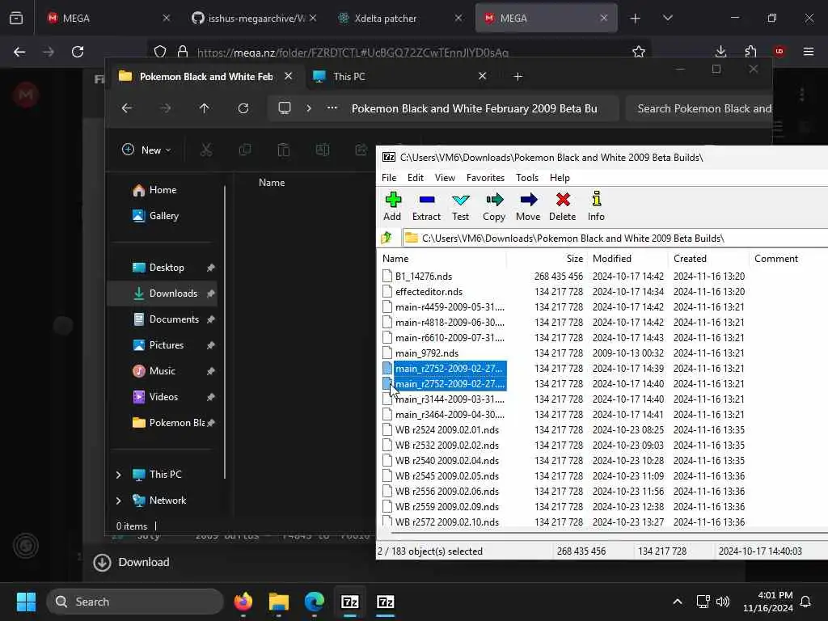This screenshot has height=621, width=828.
Task: Open the 7-Zip Edit menu
Action: (416, 178)
